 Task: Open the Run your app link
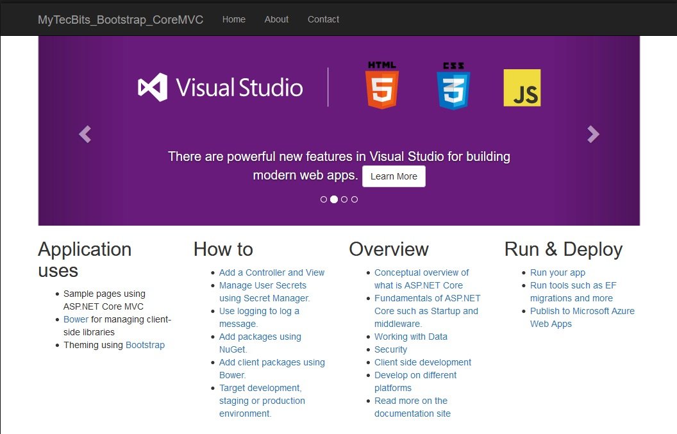(x=557, y=272)
